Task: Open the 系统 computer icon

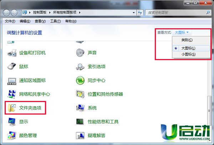Action: pyautogui.click(x=80, y=108)
